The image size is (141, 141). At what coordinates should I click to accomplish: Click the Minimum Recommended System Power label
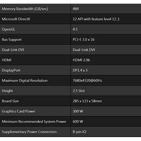coord(34,122)
